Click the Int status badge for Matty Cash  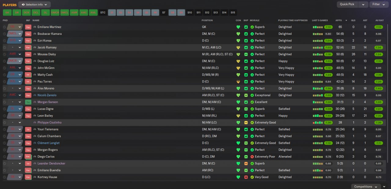(28, 75)
